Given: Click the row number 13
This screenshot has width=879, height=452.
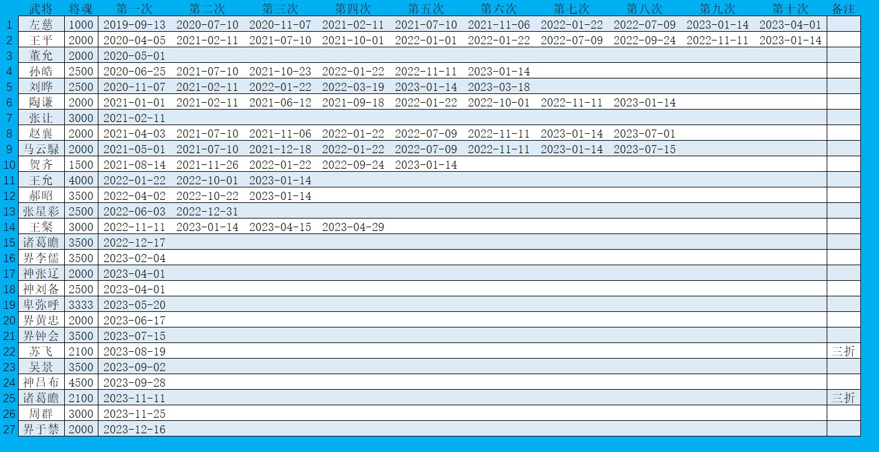Looking at the screenshot, I should pos(9,212).
